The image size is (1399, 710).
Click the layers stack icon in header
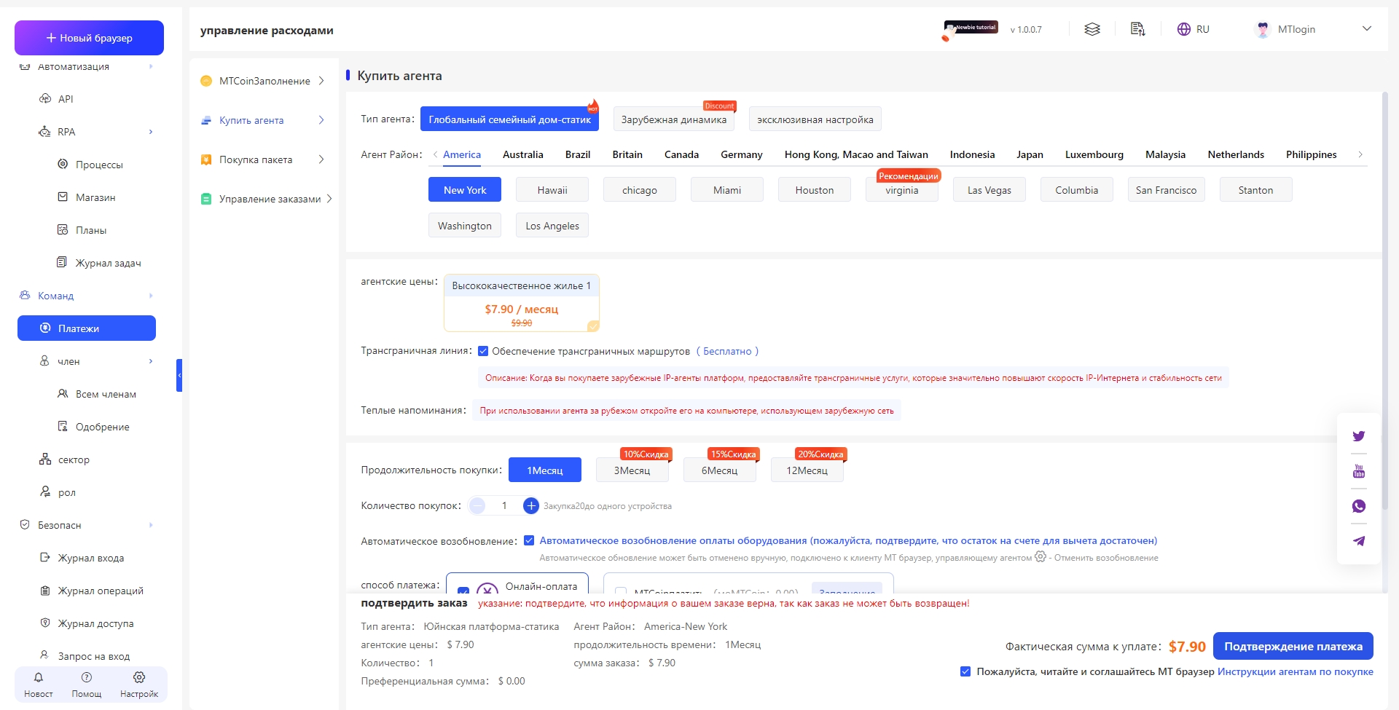tap(1092, 29)
